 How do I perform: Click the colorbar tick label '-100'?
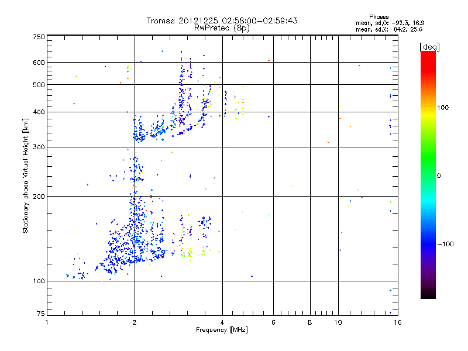click(x=445, y=244)
